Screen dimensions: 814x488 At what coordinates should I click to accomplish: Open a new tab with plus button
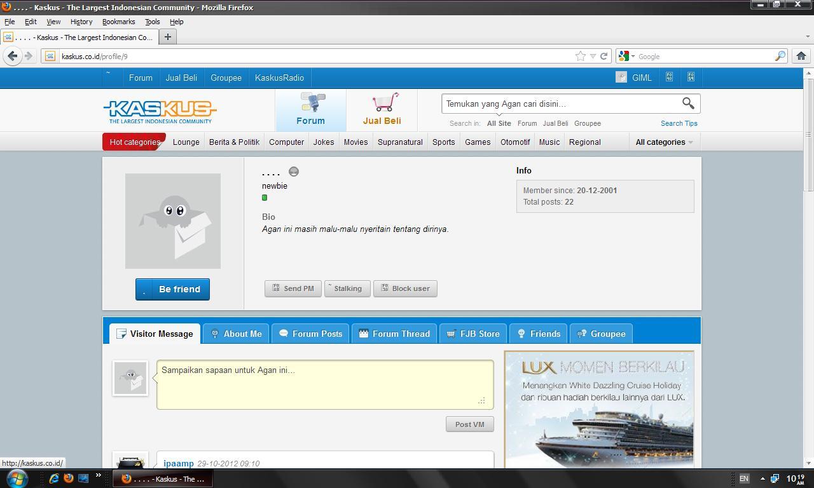(x=168, y=37)
